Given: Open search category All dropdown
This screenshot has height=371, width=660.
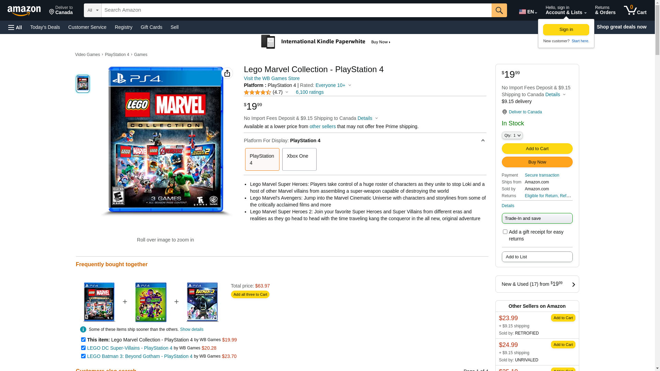Looking at the screenshot, I should pos(92,10).
